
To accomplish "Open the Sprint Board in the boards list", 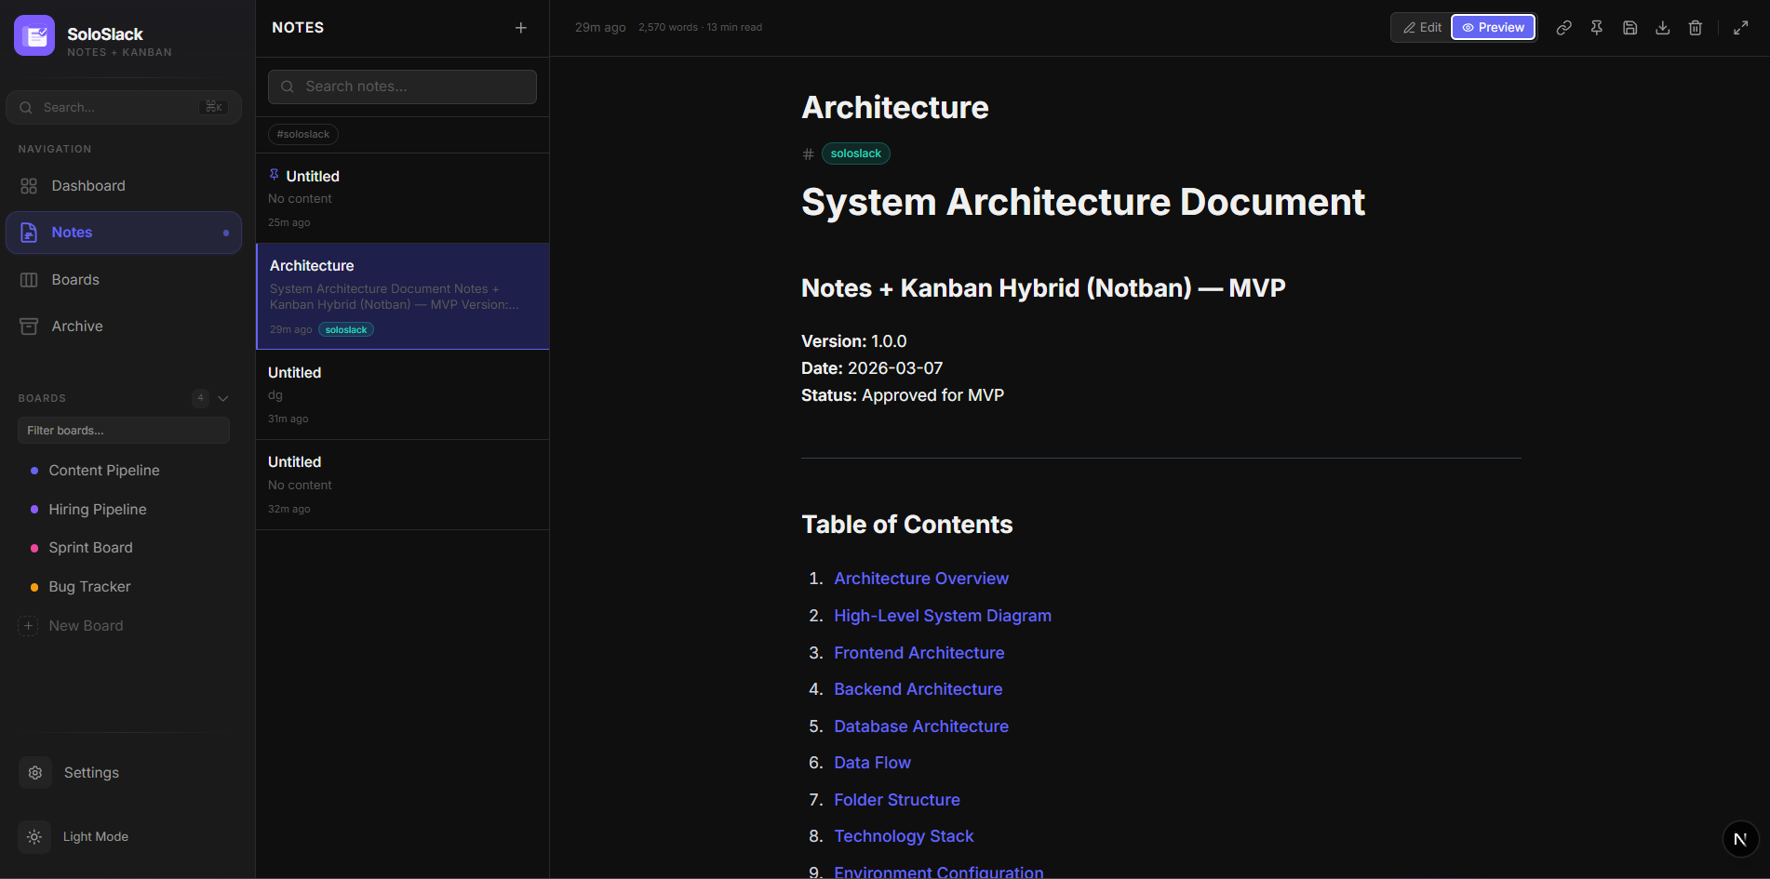I will pos(90,548).
